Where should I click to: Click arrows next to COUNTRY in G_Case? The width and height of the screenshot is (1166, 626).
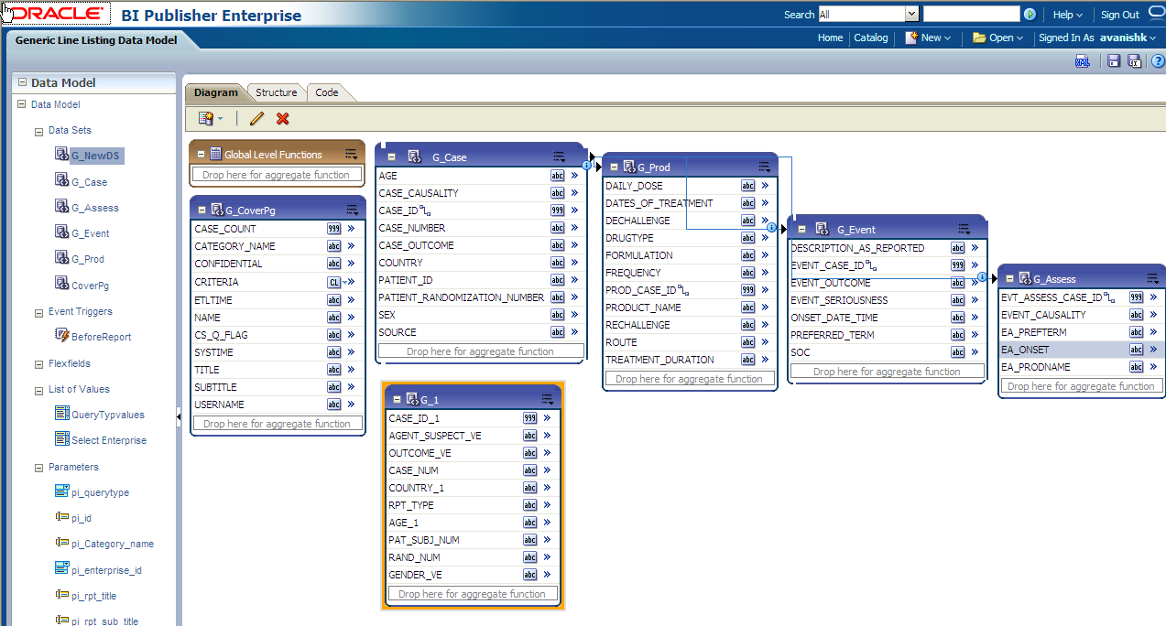point(574,263)
